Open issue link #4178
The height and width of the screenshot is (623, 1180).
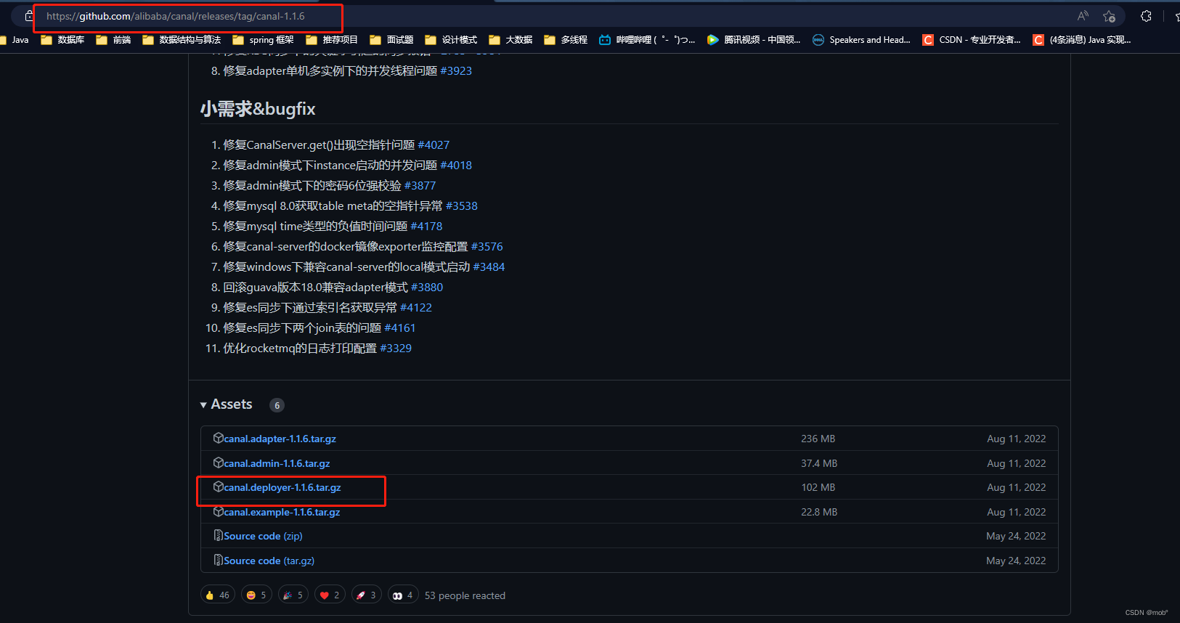[x=426, y=226]
